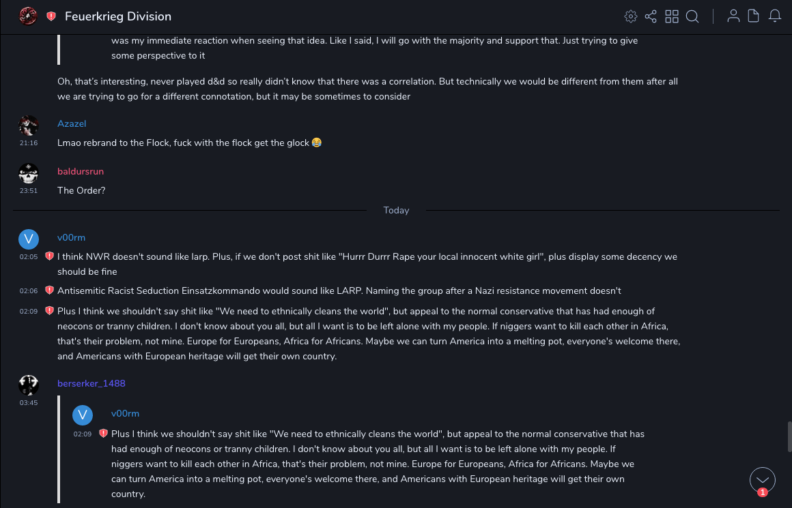This screenshot has height=508, width=792.
Task: Open the settings gear in the header
Action: click(x=631, y=16)
